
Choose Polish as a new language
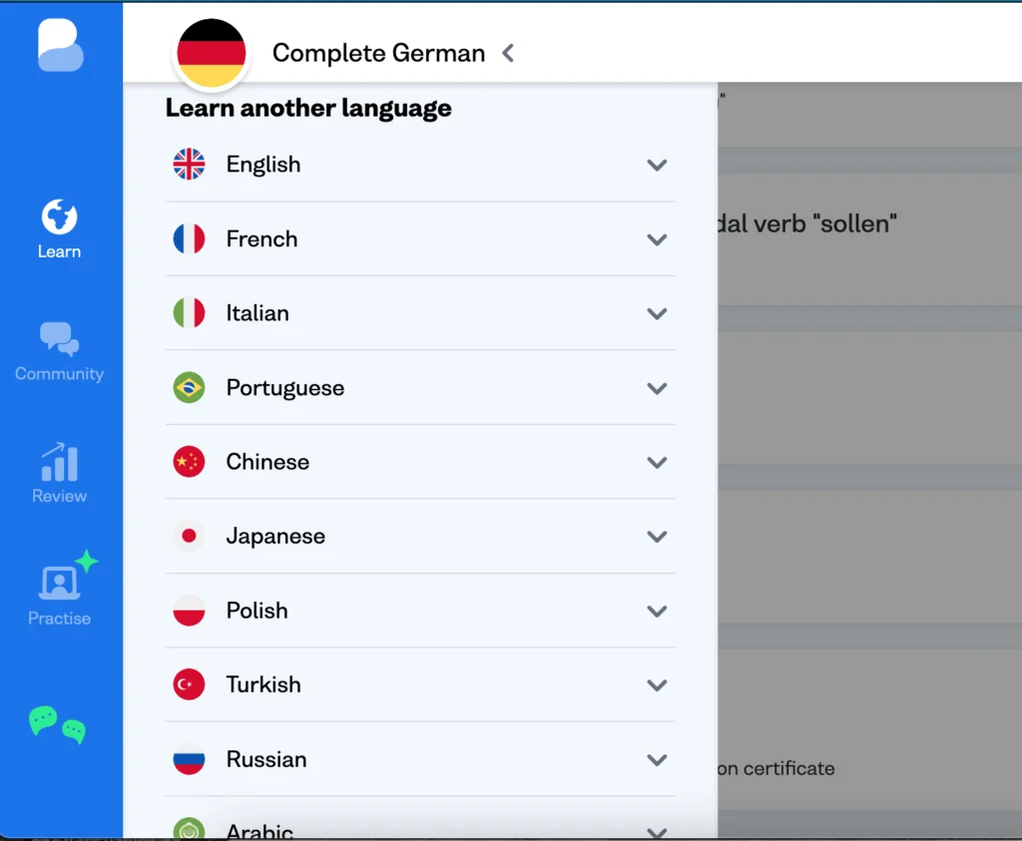click(x=256, y=611)
